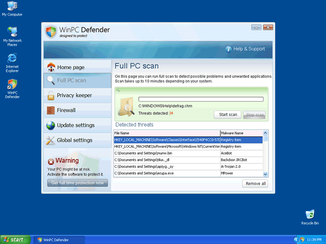The width and height of the screenshot is (326, 244).
Task: Click the Remove all button
Action: click(x=255, y=184)
